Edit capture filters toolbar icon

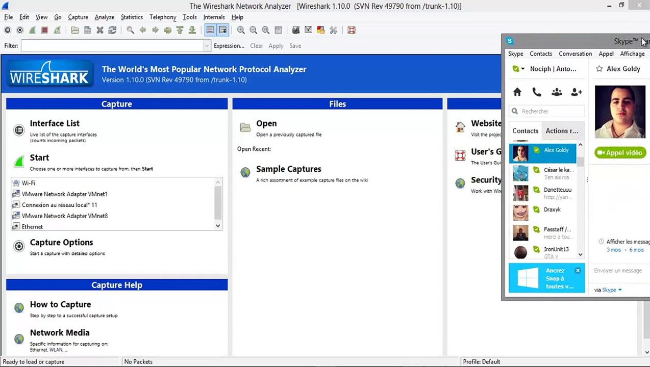pos(296,30)
